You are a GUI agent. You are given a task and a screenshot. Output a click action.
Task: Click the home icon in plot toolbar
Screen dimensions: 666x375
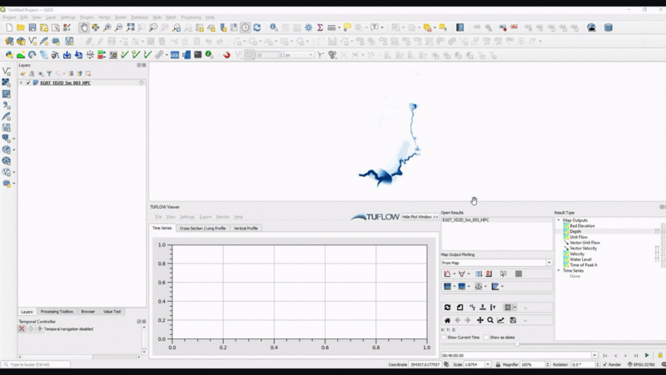(x=447, y=320)
